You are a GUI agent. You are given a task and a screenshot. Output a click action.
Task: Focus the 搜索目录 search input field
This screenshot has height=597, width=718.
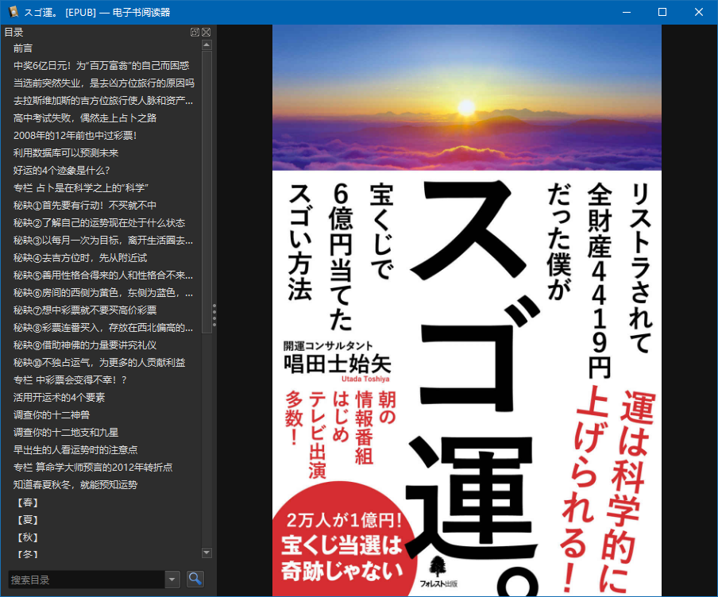87,580
